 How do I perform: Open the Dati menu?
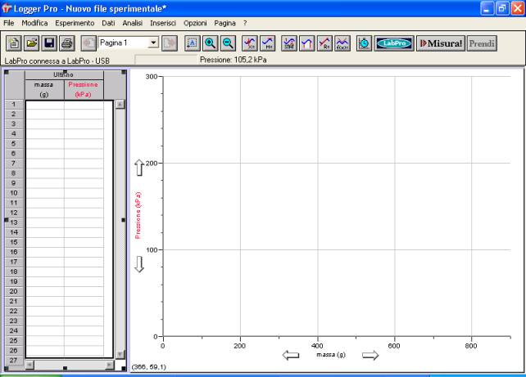click(108, 23)
